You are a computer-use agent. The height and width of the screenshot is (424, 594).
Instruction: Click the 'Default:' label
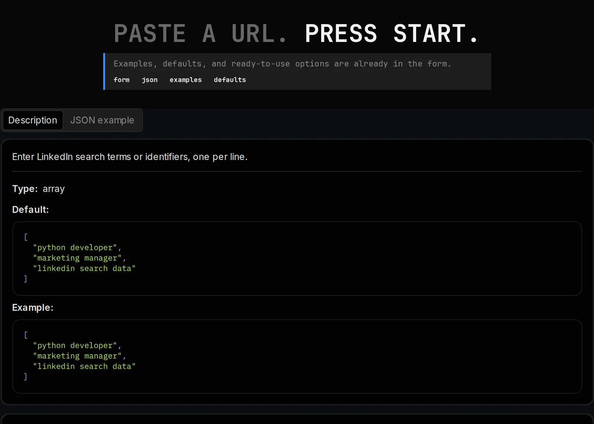click(x=30, y=209)
